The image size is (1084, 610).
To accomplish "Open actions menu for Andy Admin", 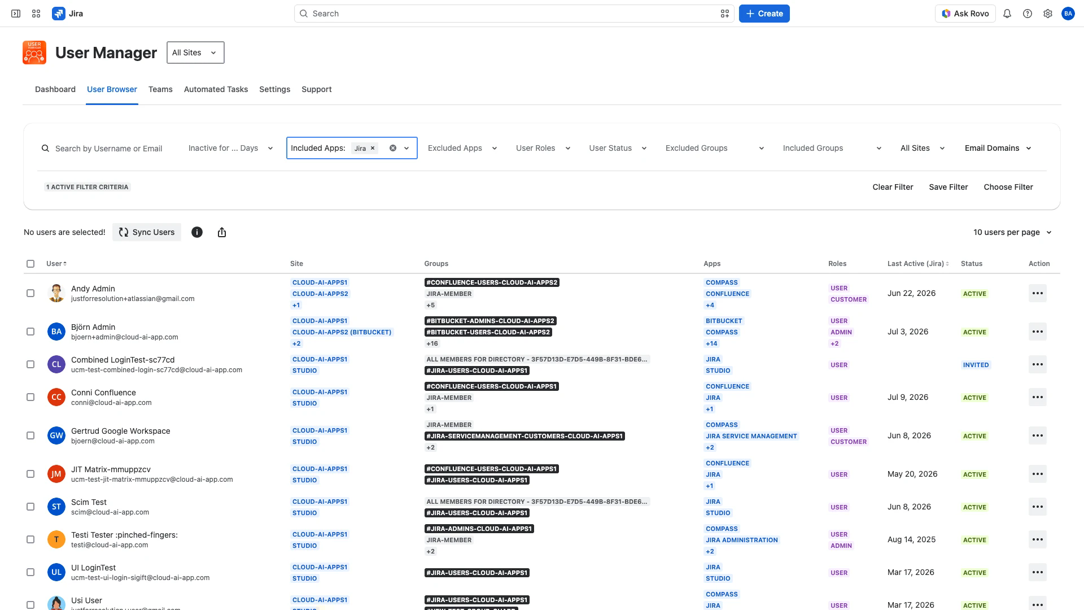I will pos(1038,293).
